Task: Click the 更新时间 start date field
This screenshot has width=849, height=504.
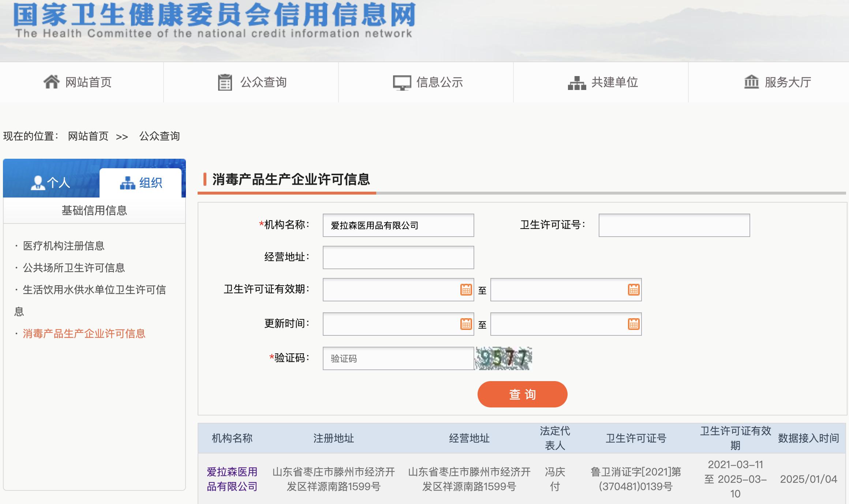Action: click(x=398, y=324)
